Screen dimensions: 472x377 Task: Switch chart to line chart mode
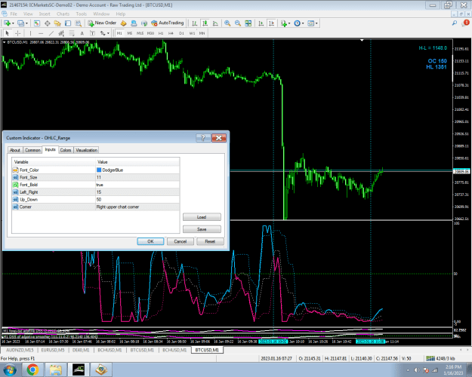pyautogui.click(x=215, y=23)
